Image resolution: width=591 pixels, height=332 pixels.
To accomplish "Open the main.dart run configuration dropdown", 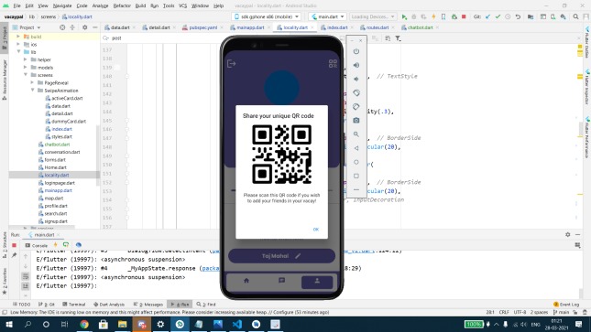I will (327, 17).
